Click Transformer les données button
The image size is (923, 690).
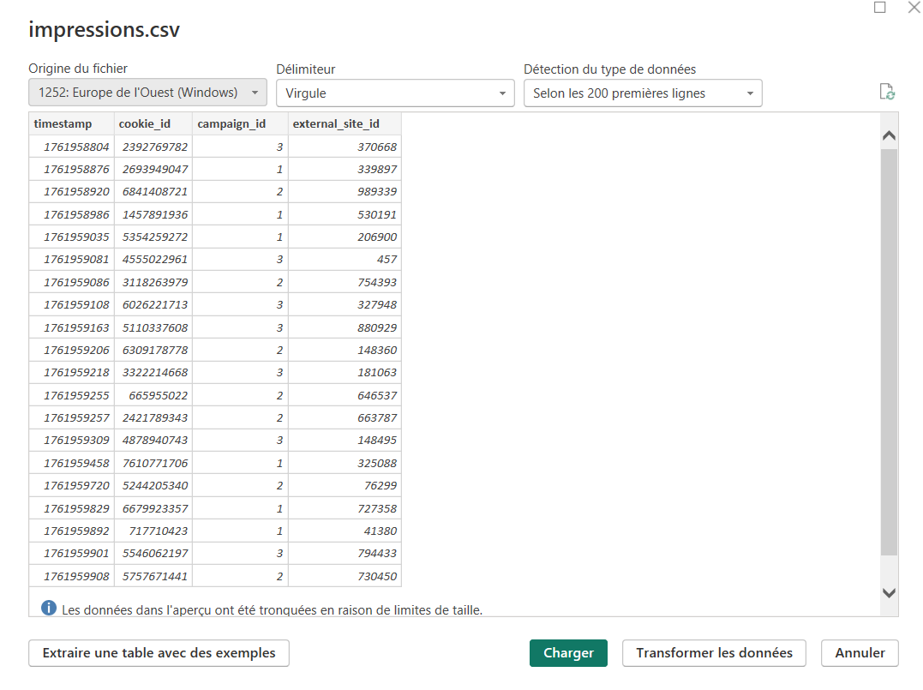click(x=714, y=653)
